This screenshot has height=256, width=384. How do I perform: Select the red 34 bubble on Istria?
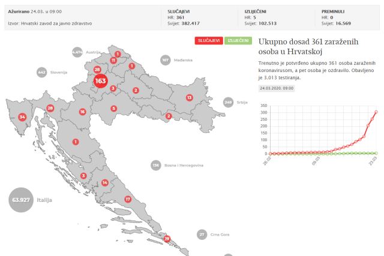tap(23, 117)
